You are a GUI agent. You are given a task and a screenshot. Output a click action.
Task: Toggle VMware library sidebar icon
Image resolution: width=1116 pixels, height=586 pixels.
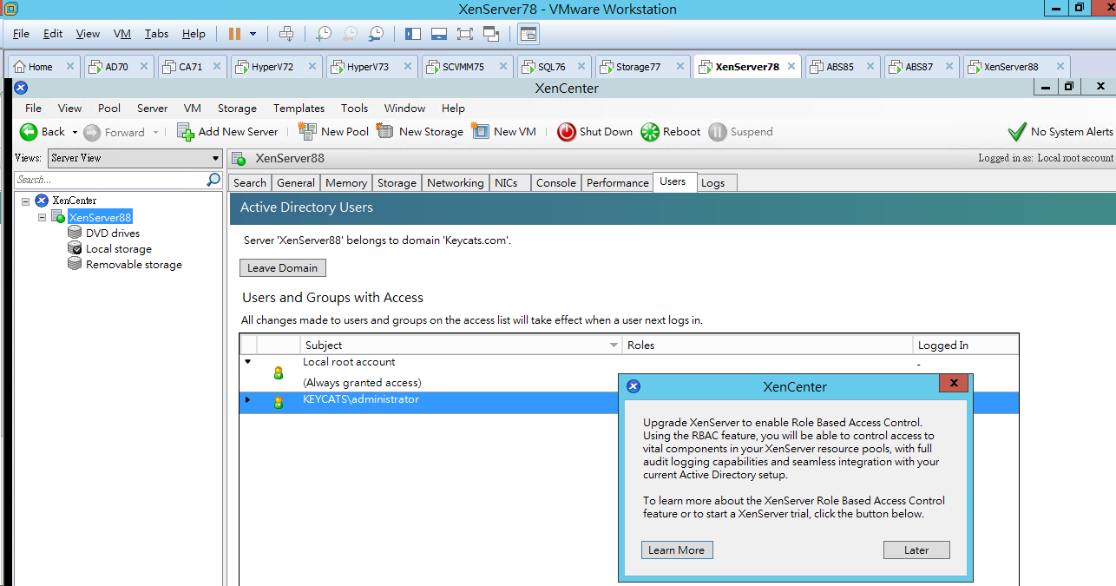tap(413, 34)
